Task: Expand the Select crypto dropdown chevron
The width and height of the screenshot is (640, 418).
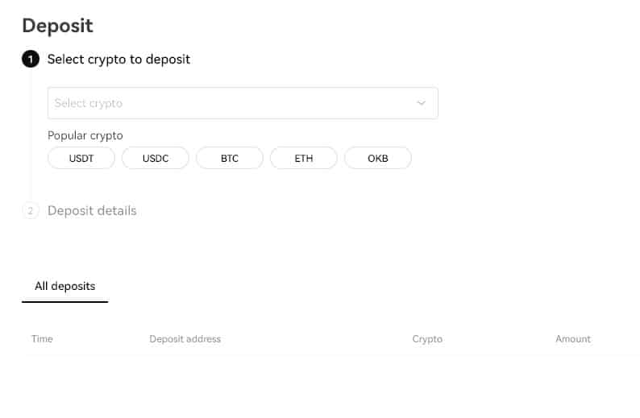Action: point(421,103)
